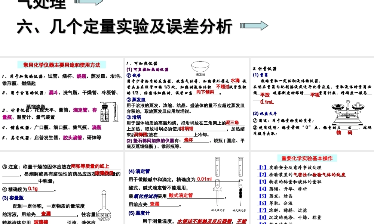Click the subheading (1) 可直接加热的仪器
The width and height of the screenshot is (374, 224).
[x=147, y=69]
